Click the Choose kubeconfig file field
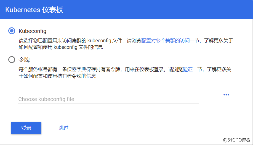Screen dimensions: 253x145 (x=108, y=99)
